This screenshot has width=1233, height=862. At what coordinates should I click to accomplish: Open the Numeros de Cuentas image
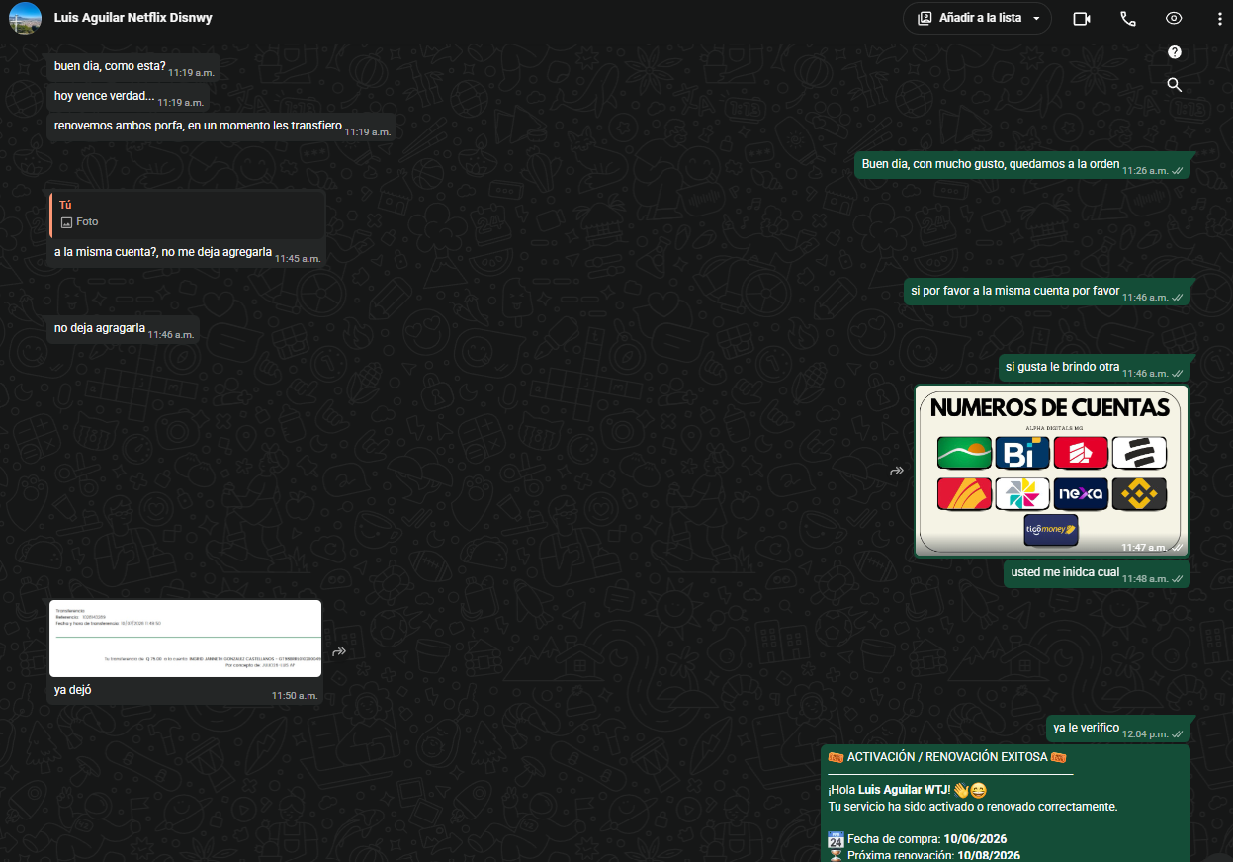coord(1051,472)
